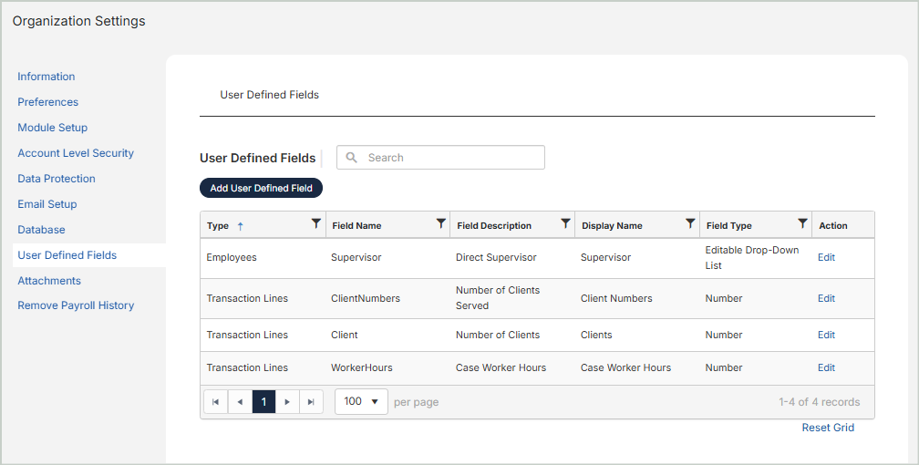Go to previous page of grid
The height and width of the screenshot is (465, 919).
coord(240,402)
